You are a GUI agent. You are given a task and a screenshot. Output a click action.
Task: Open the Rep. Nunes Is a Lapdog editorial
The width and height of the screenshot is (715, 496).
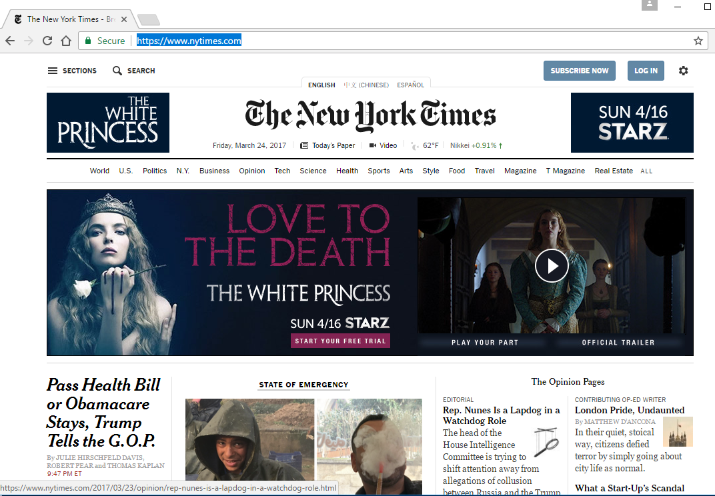(502, 415)
